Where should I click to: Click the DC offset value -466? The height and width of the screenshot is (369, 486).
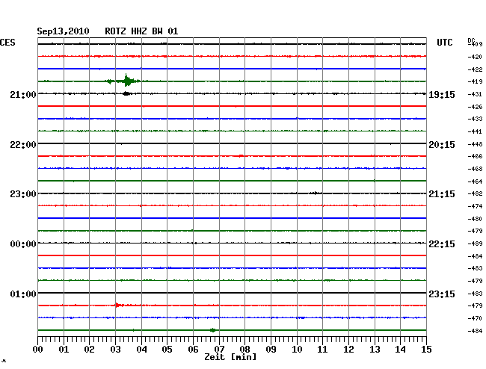point(475,156)
